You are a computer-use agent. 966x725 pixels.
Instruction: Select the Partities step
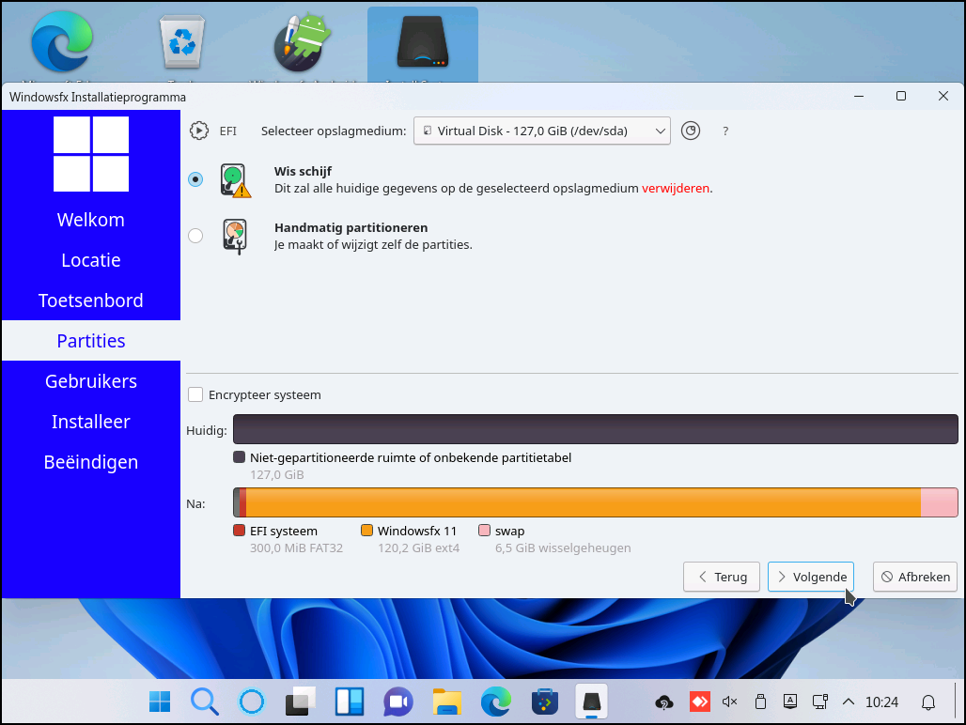pos(91,341)
